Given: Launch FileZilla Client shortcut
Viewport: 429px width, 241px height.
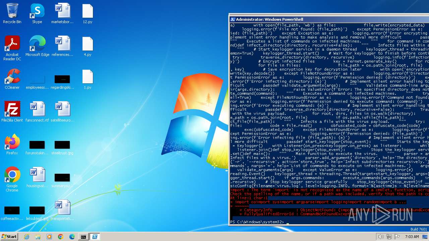Looking at the screenshot, I should (12, 112).
